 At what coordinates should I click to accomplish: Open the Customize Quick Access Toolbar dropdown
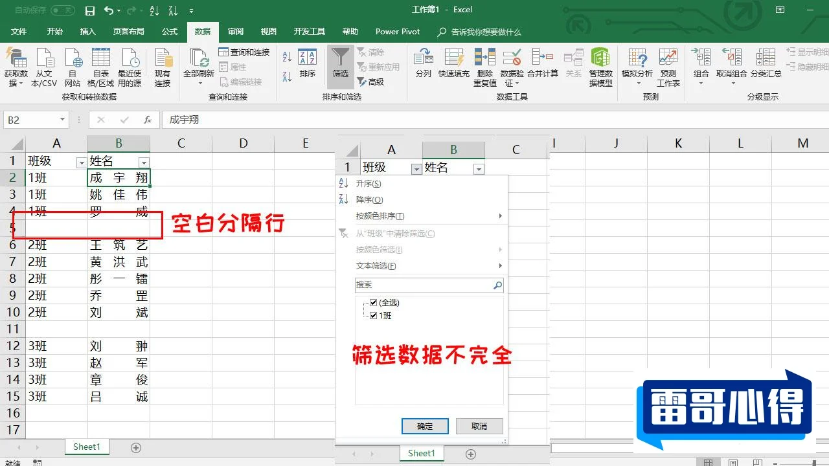point(191,11)
